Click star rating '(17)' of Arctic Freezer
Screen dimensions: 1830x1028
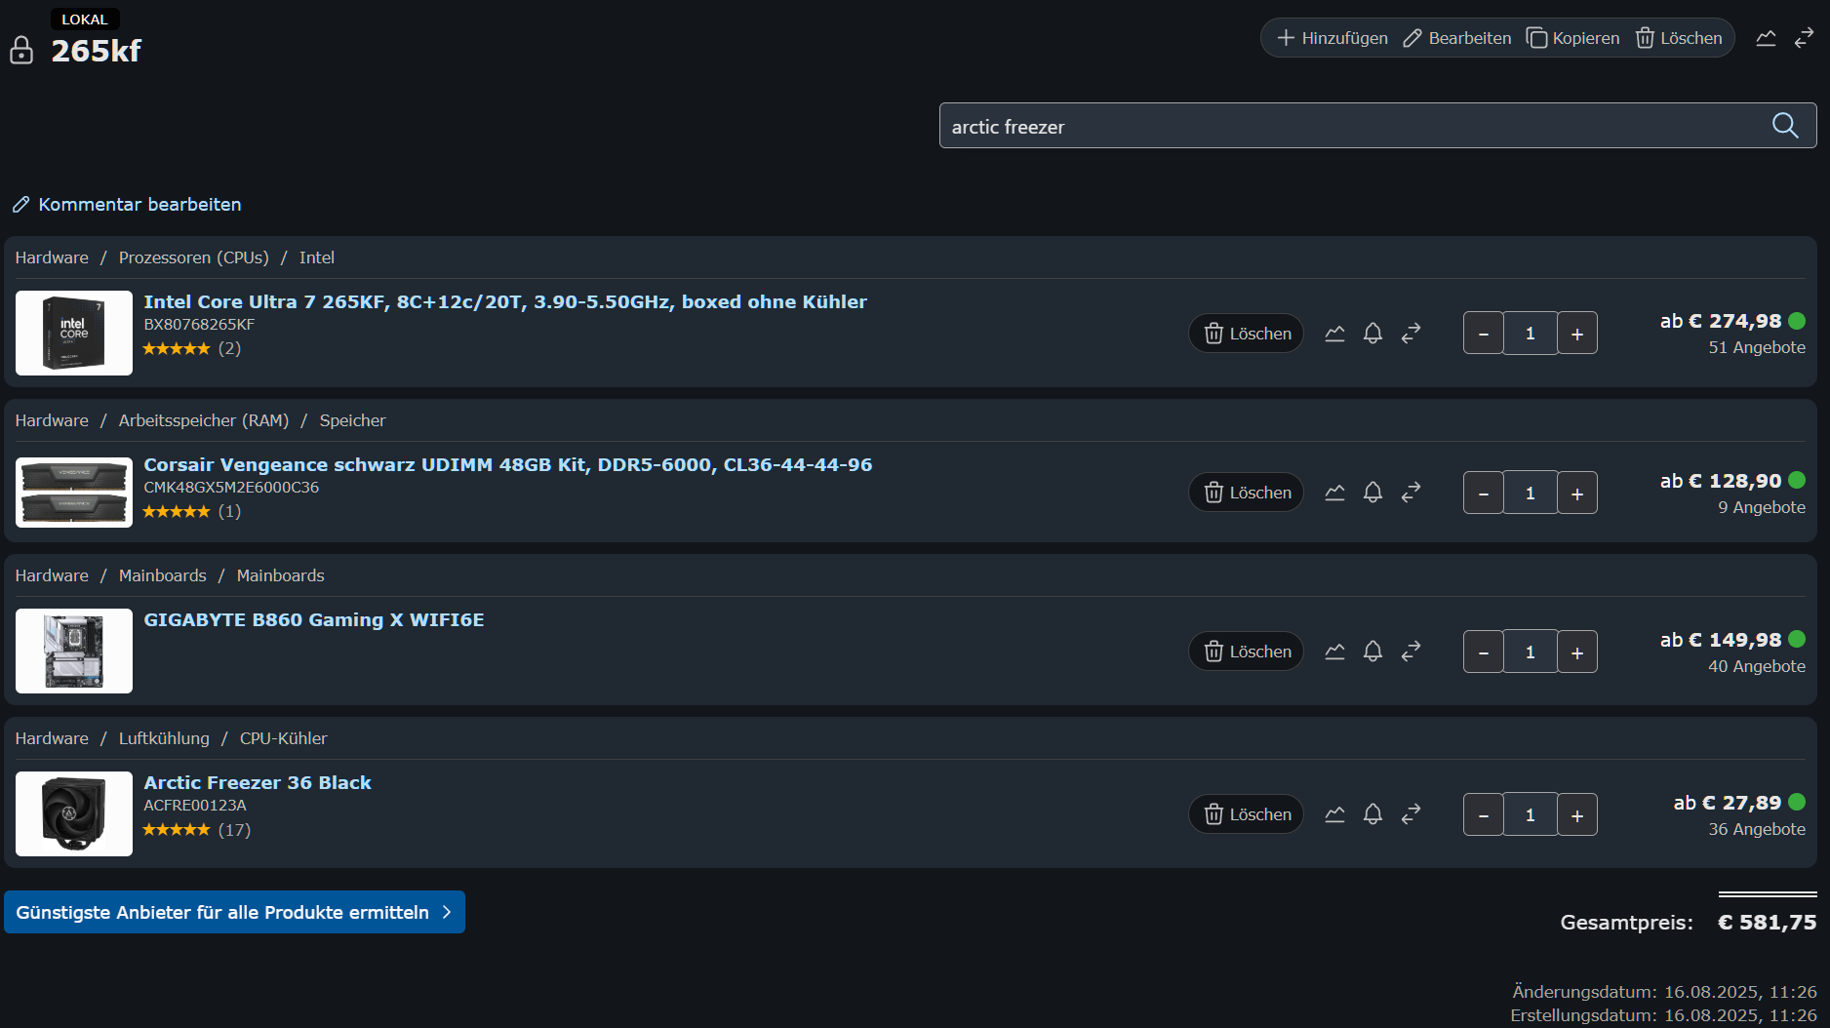coord(197,829)
